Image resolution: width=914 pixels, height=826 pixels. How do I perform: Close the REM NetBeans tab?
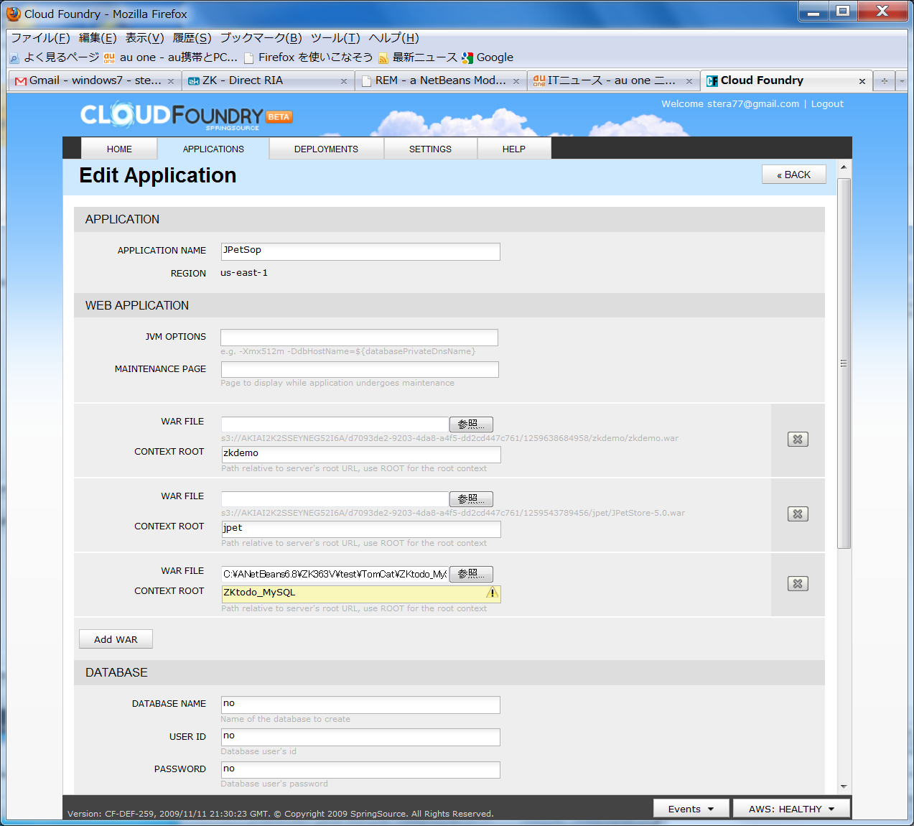(516, 81)
